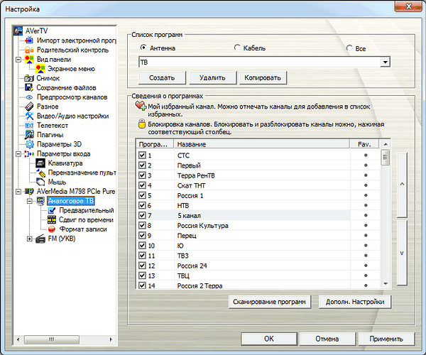Click the Создать button
The height and width of the screenshot is (355, 426).
pos(162,78)
